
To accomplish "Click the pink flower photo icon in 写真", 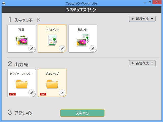I will point(22,40).
